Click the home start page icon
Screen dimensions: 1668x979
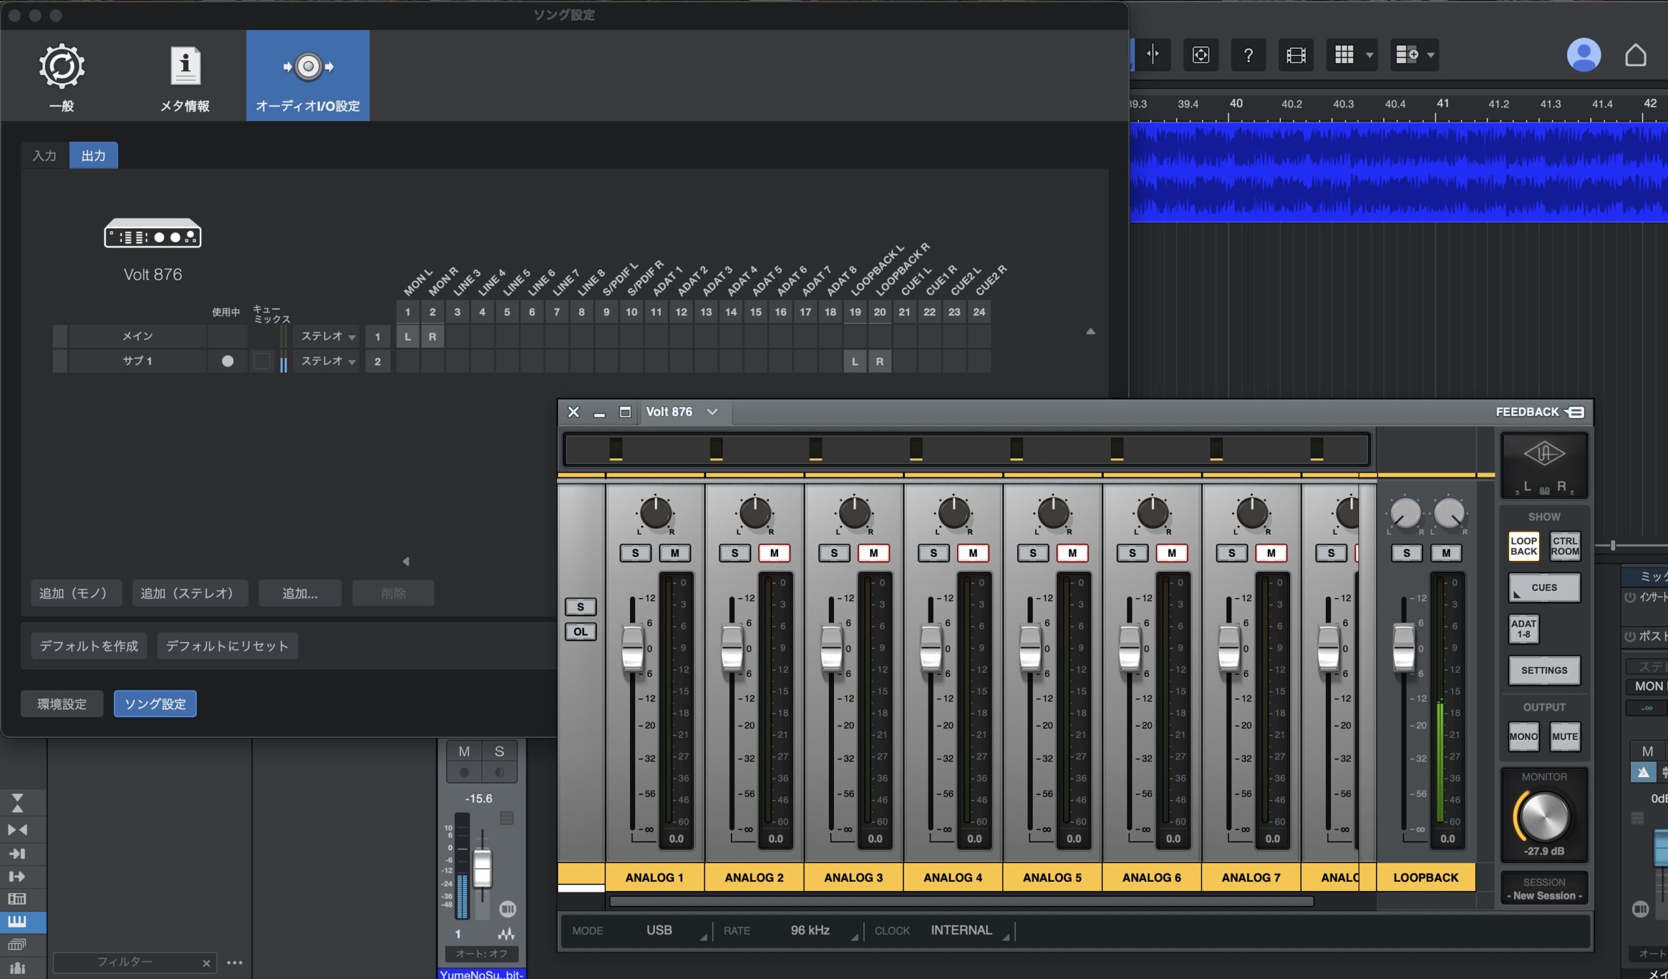[1635, 55]
